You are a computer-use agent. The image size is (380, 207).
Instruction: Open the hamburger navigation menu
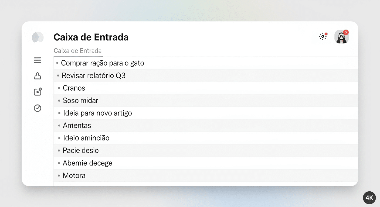[x=38, y=60]
